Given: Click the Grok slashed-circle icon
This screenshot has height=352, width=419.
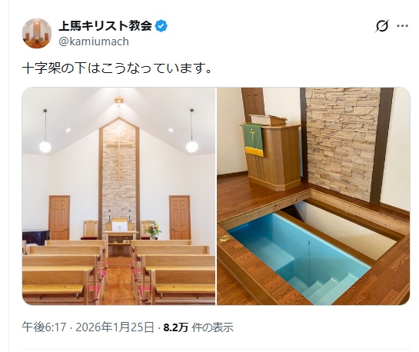Looking at the screenshot, I should coord(382,26).
